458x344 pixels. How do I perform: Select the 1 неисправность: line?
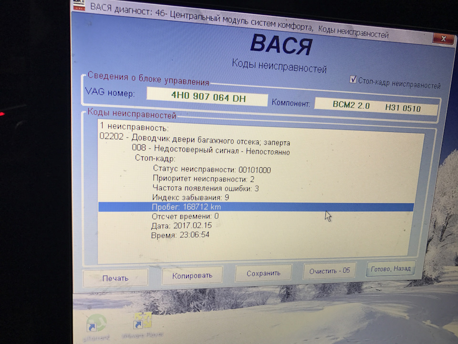pyautogui.click(x=134, y=127)
